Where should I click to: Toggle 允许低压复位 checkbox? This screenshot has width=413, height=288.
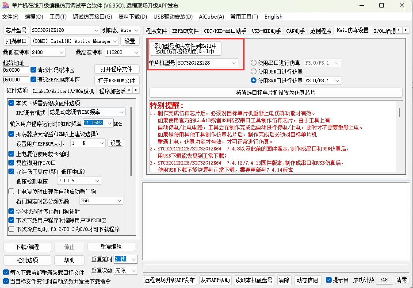pyautogui.click(x=11, y=172)
